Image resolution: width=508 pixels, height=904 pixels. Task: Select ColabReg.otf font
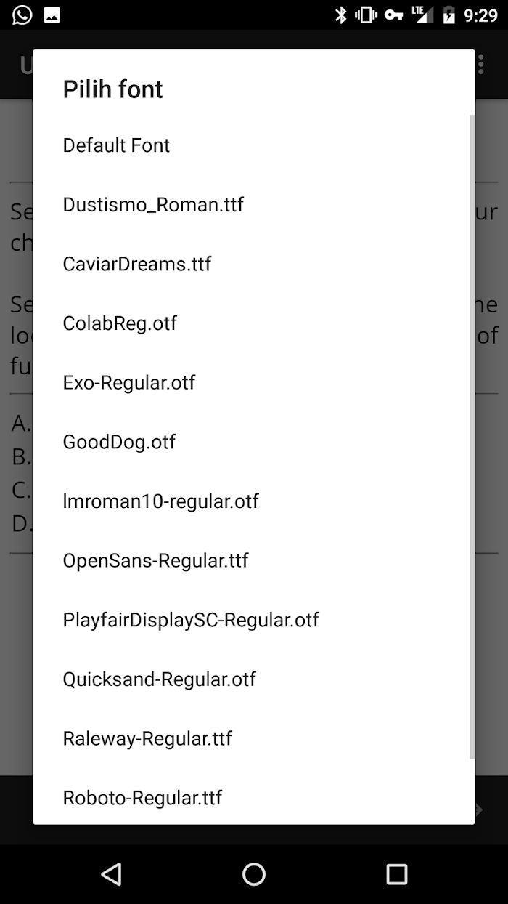point(253,323)
